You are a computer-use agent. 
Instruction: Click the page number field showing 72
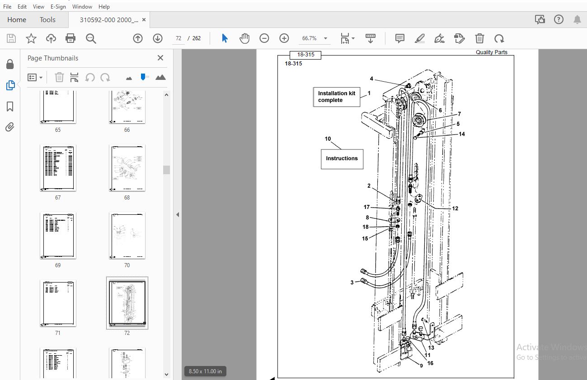pyautogui.click(x=178, y=38)
